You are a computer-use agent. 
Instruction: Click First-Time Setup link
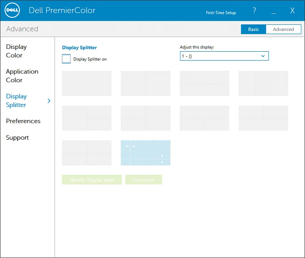coord(221,13)
